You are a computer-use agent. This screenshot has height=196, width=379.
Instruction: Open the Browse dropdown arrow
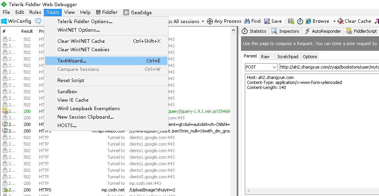[334, 21]
